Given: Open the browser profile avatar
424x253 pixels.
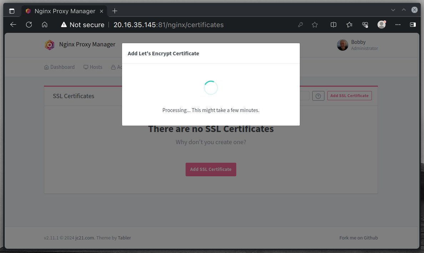Looking at the screenshot, I should tap(382, 25).
